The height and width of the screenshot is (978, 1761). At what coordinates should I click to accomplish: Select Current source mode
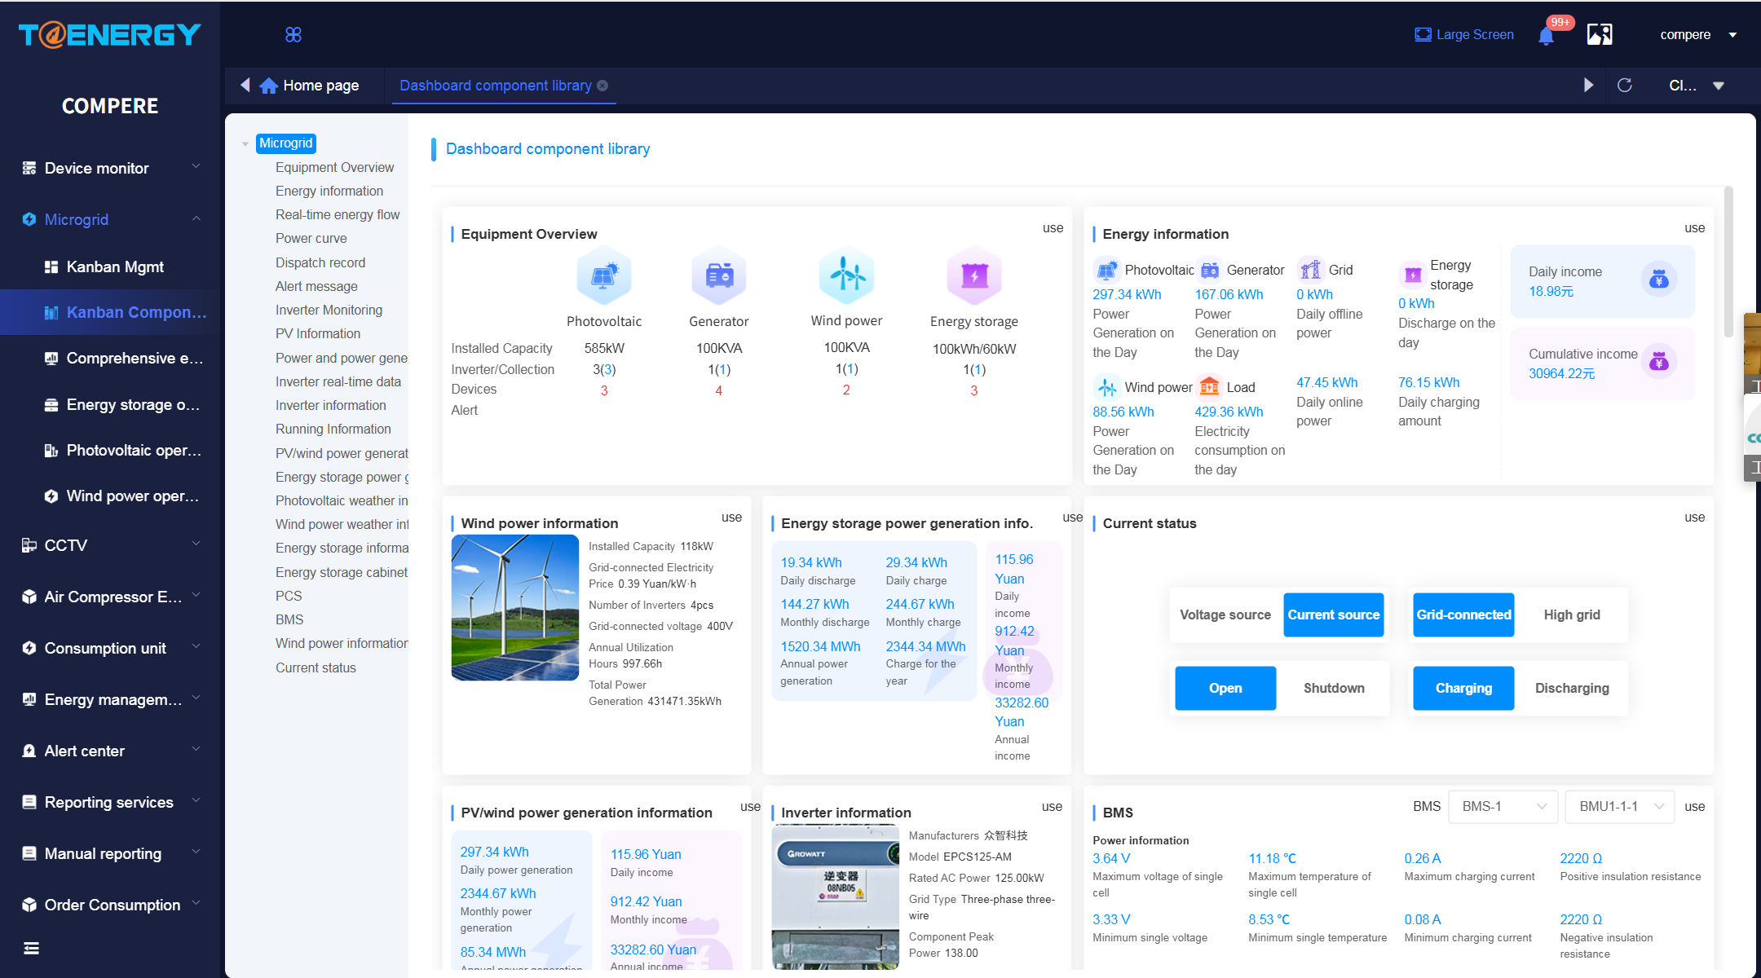tap(1334, 615)
